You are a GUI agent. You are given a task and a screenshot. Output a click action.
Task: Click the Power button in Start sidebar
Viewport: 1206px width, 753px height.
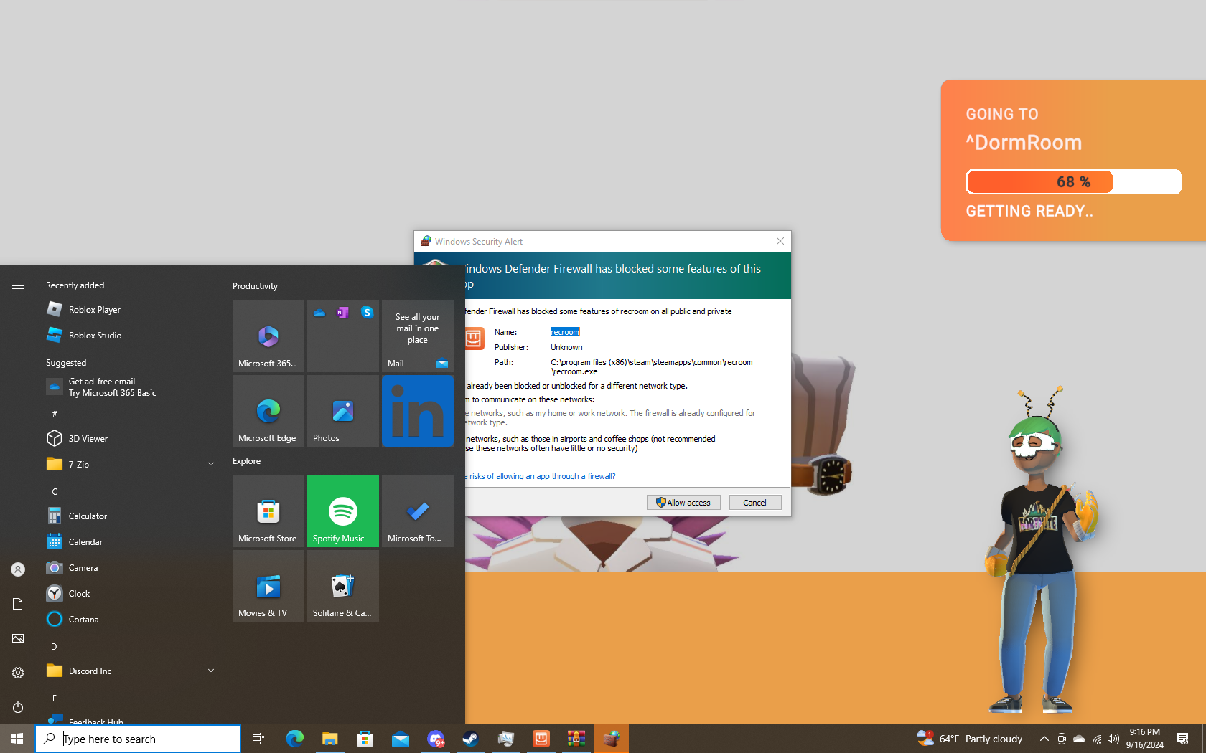click(18, 707)
